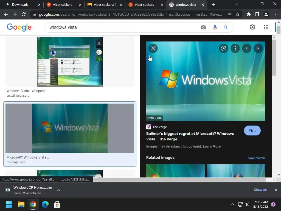Click the Learn More copyright link
281x211 pixels.
click(212, 146)
